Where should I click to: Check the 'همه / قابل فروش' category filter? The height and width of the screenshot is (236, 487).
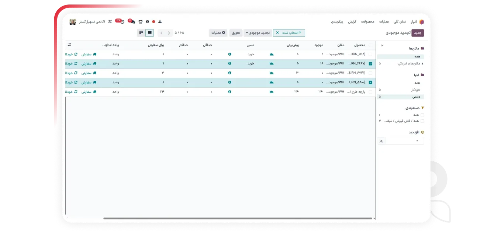click(422, 121)
